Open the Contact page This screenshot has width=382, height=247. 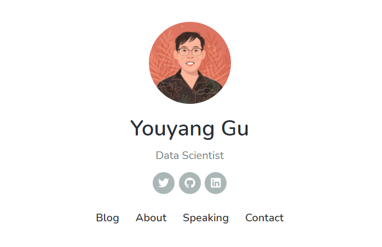[x=264, y=218]
